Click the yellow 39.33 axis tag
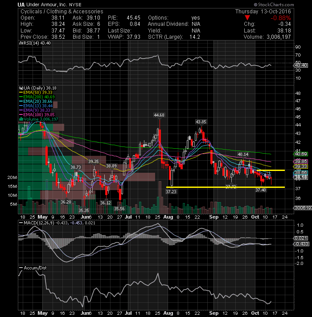This screenshot has width=312, height=317. [x=301, y=167]
